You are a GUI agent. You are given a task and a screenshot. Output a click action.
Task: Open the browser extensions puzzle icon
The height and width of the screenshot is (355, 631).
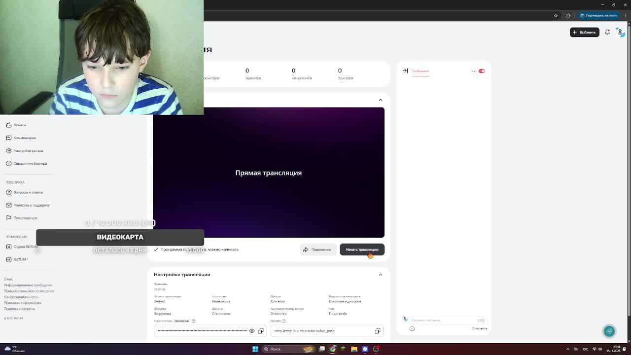[x=568, y=15]
